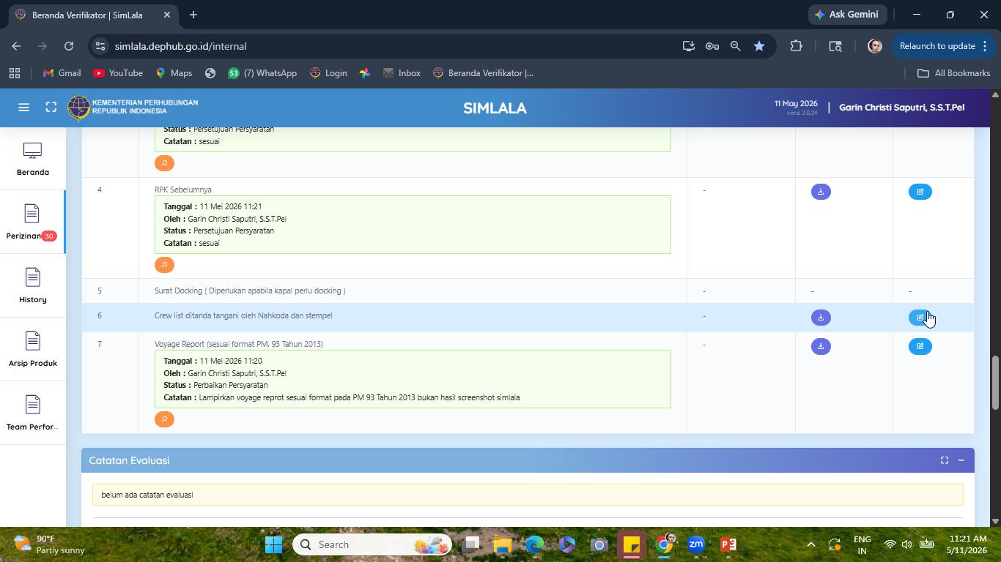This screenshot has height=562, width=1001.
Task: Open Beranda Verifikator bookmark
Action: (483, 73)
